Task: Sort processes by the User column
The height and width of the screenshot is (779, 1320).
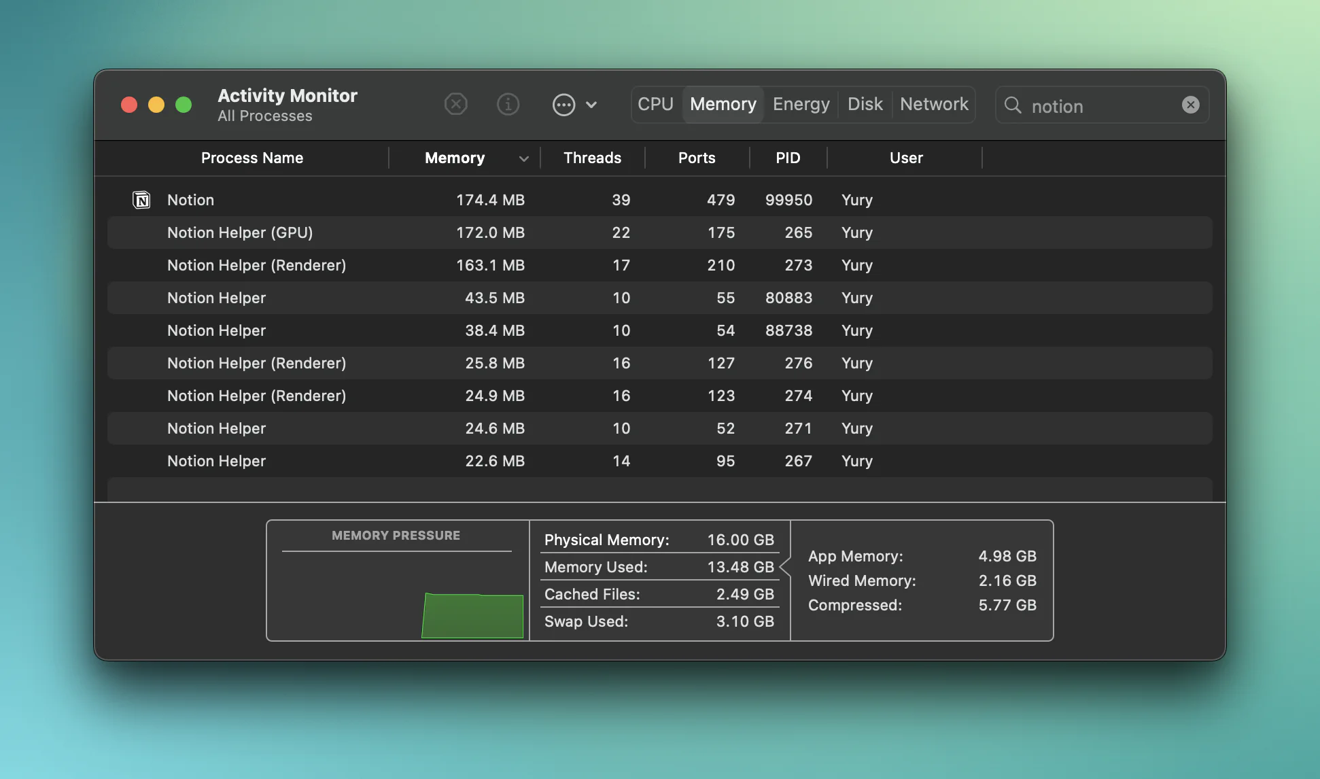Action: tap(905, 158)
